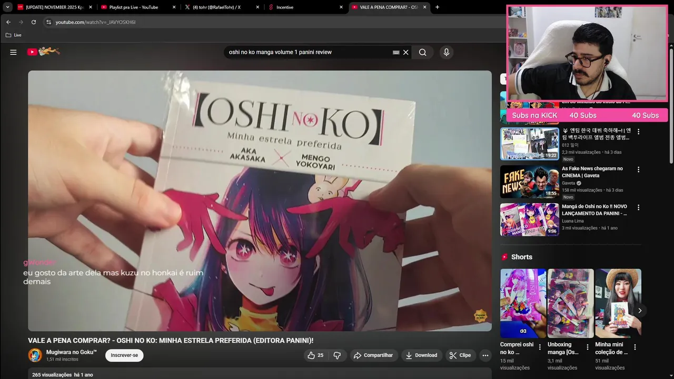
Task: Open Gaveta channel name
Action: point(568,183)
